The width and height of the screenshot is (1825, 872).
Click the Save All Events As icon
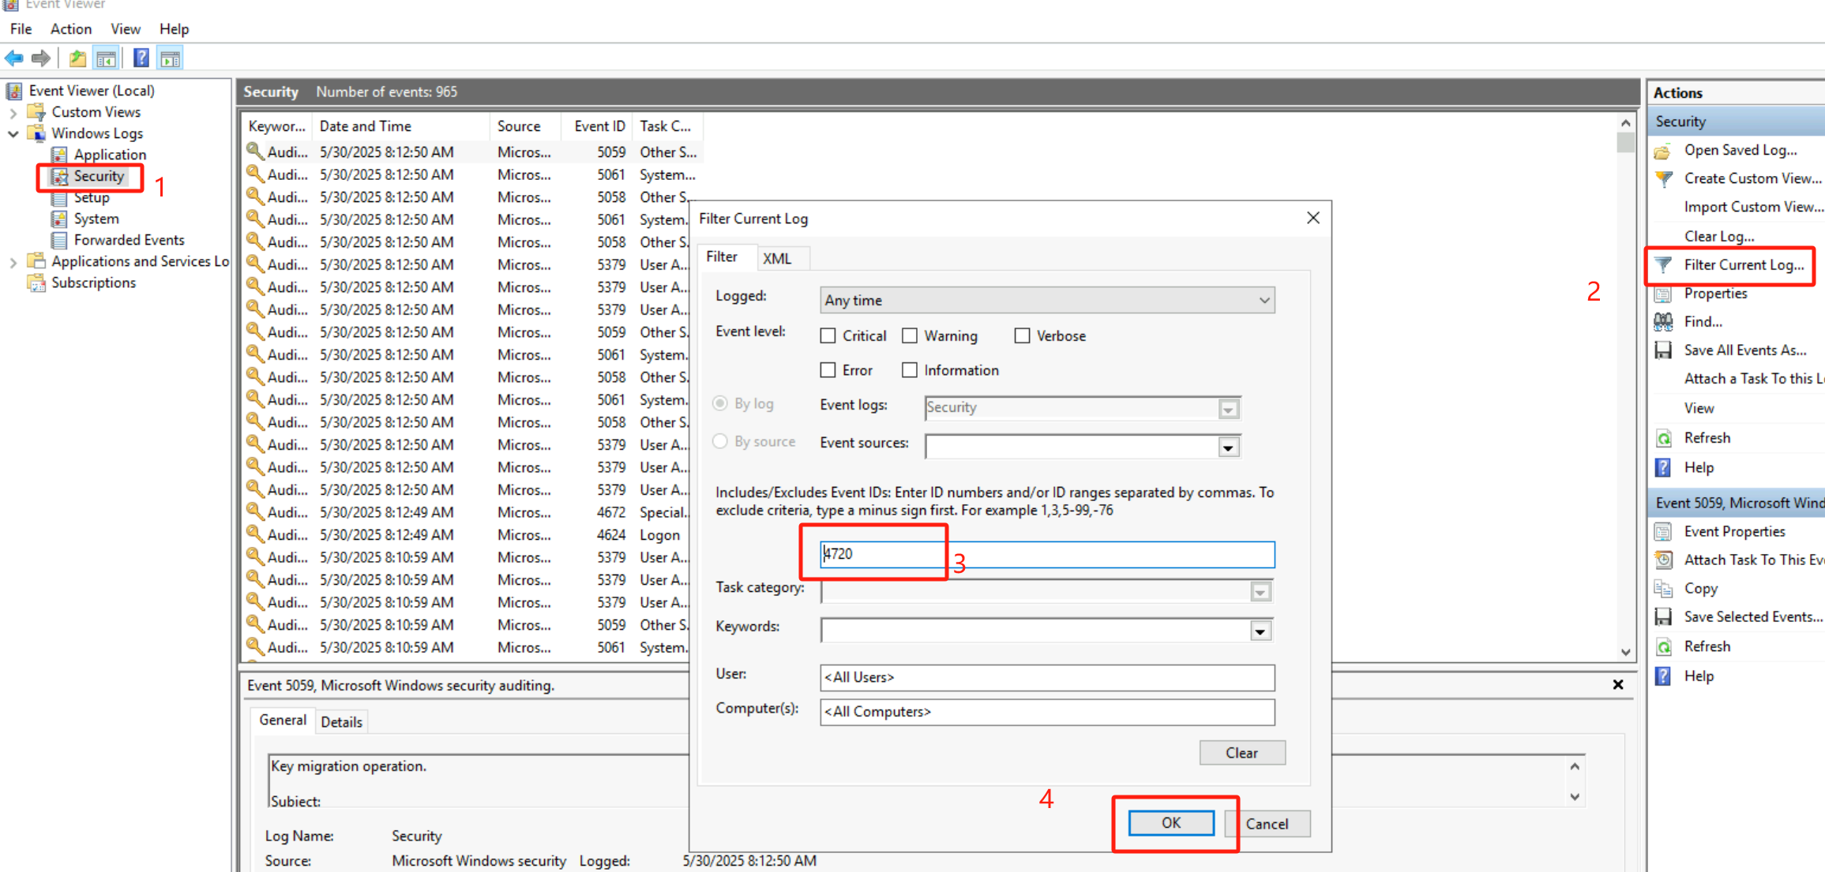pyautogui.click(x=1663, y=350)
